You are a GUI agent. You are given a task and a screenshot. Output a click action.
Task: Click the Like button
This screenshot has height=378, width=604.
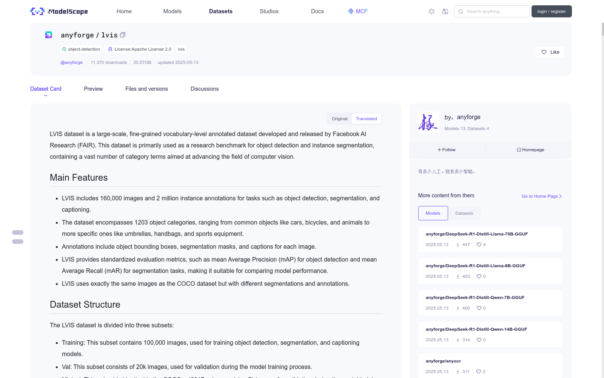[x=550, y=52]
